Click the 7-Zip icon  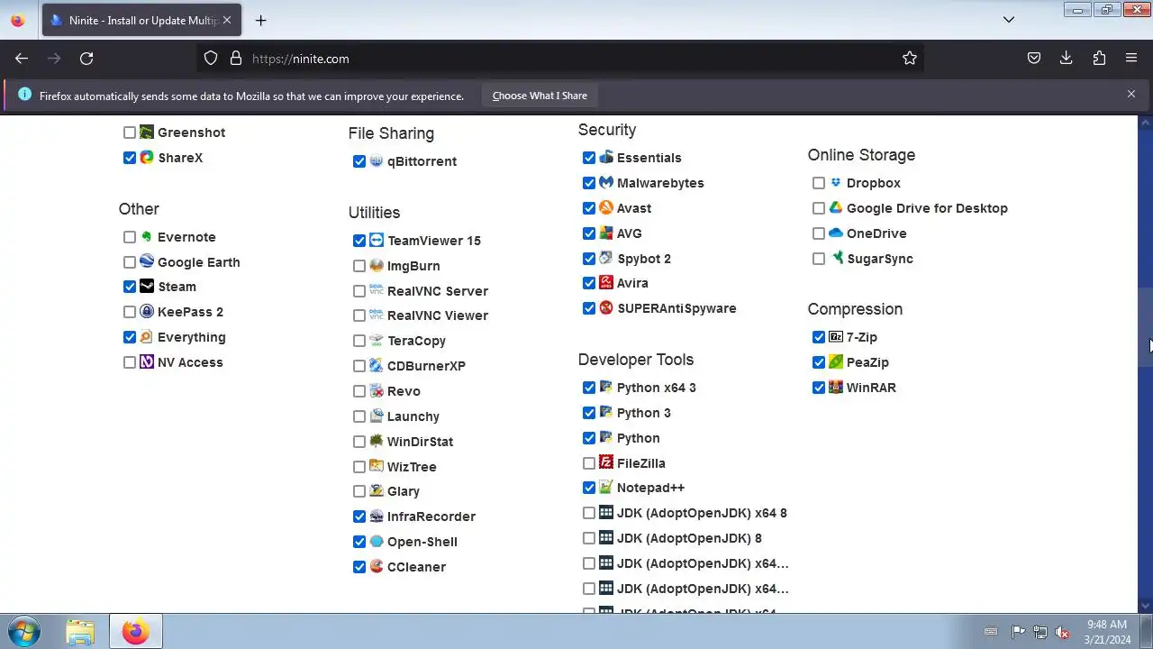point(836,337)
